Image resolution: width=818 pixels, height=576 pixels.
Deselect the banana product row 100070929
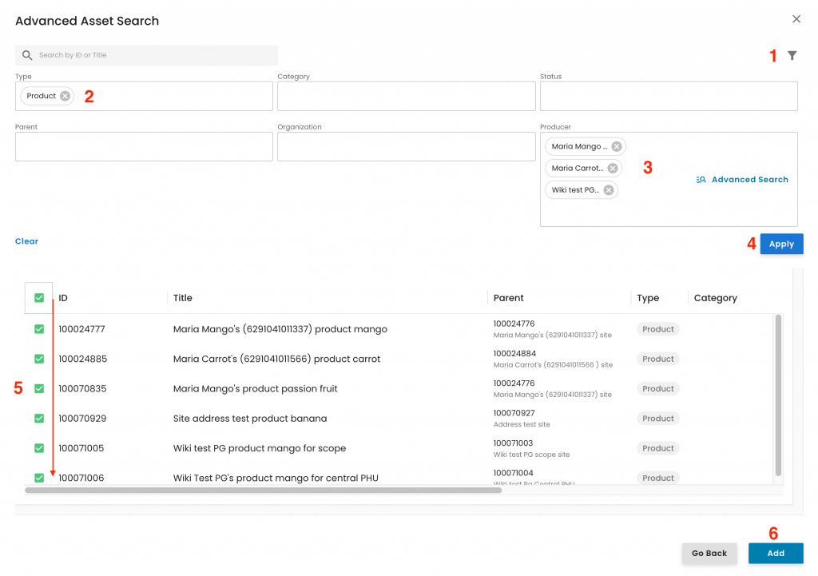pyautogui.click(x=39, y=419)
